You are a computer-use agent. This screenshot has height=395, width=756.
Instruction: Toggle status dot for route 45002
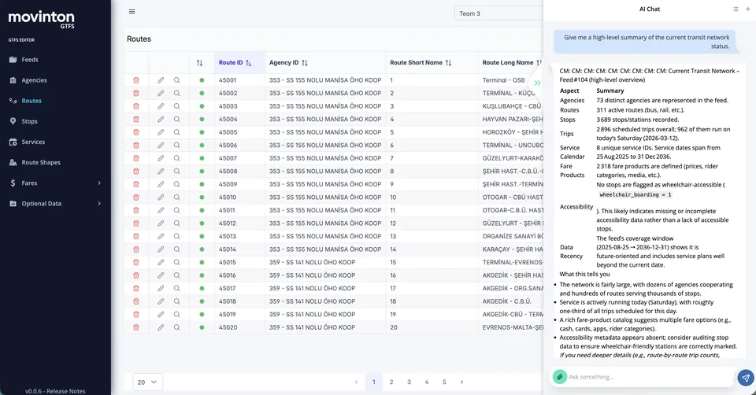[202, 94]
